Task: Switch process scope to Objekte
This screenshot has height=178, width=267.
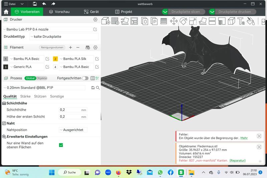Action: click(42, 78)
